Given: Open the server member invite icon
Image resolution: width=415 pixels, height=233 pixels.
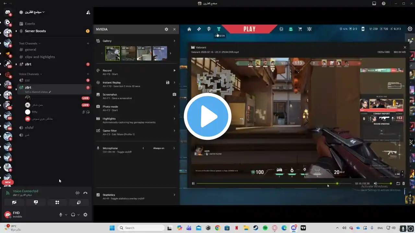Looking at the screenshot, I should [x=88, y=12].
